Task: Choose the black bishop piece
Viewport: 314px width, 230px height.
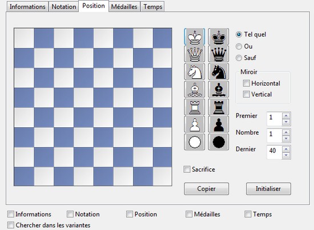Action: (x=218, y=89)
